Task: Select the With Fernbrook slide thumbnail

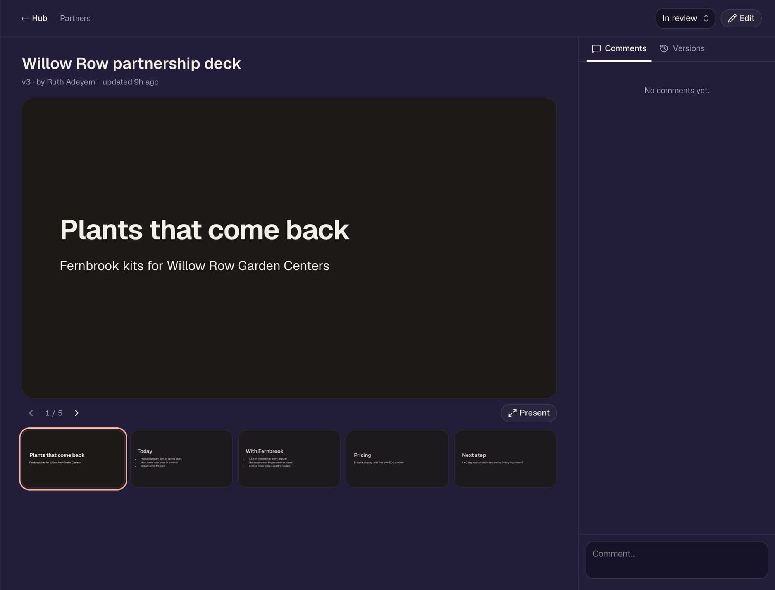Action: [x=289, y=459]
